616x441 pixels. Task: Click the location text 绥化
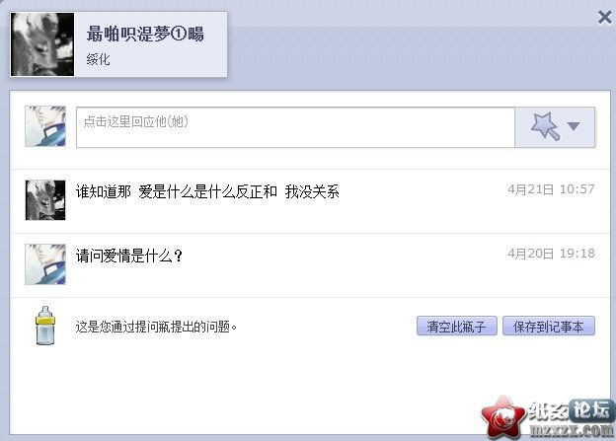pos(98,60)
